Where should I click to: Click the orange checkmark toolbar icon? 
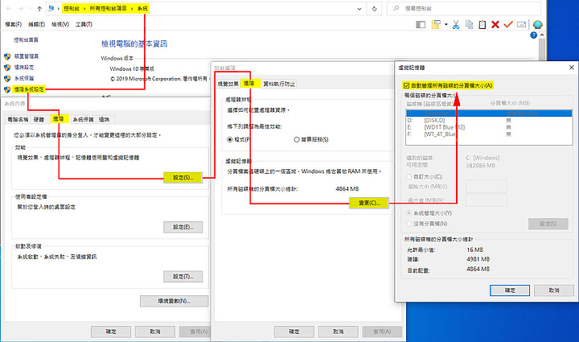pos(508,24)
